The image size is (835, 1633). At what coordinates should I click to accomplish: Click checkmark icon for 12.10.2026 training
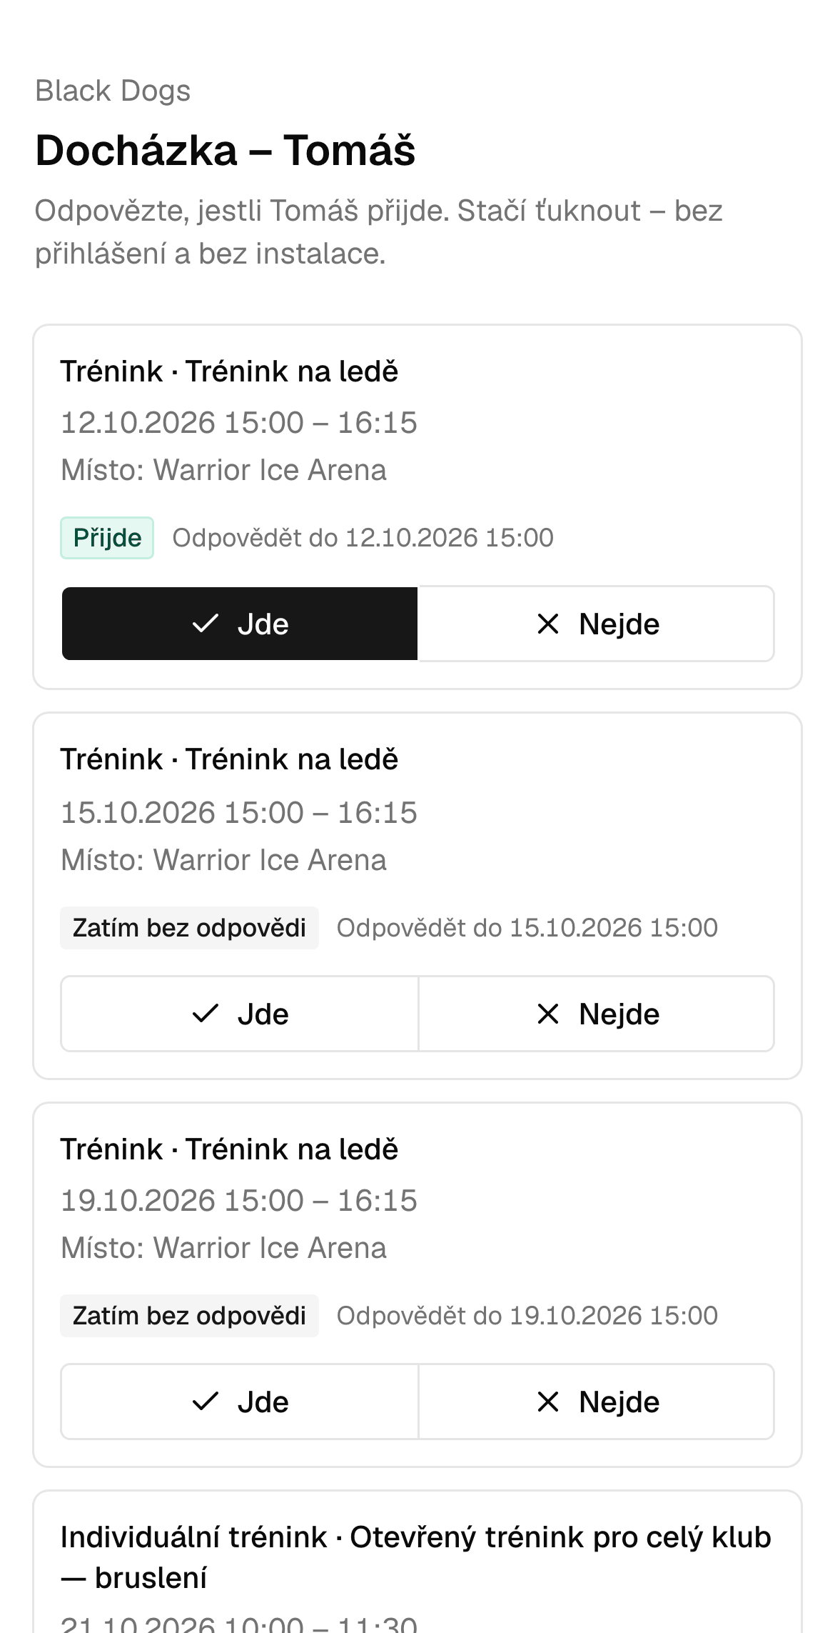click(205, 624)
